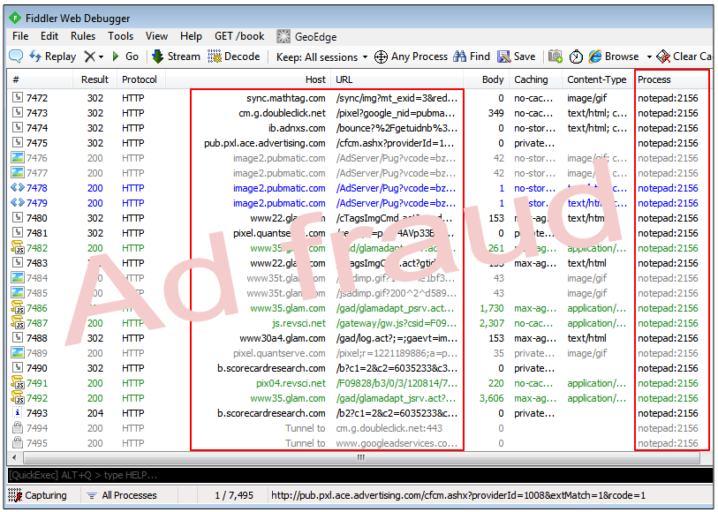
Task: Click Any Process target picker
Action: pos(411,56)
